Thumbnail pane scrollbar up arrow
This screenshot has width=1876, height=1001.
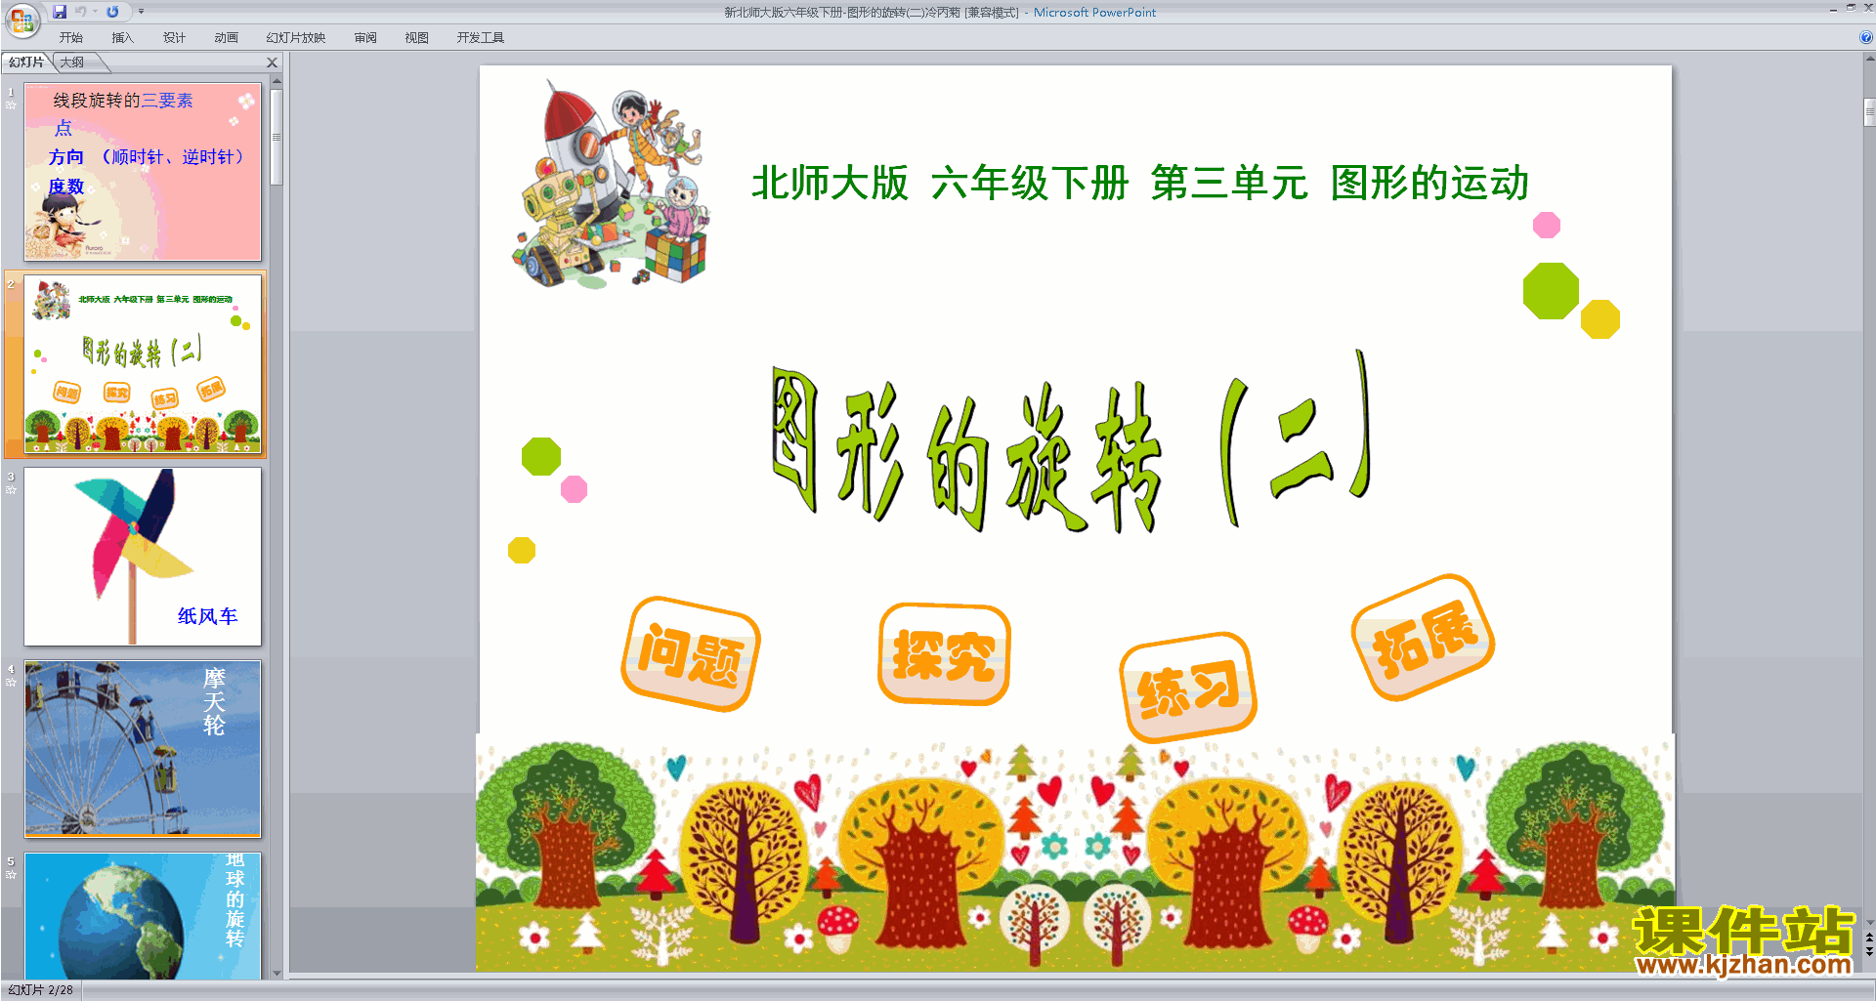pos(277,82)
